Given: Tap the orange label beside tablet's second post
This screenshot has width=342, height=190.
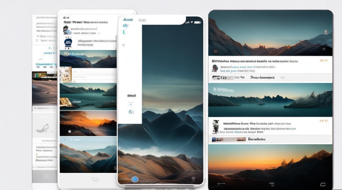Looking at the screenshot, I should click(x=324, y=121).
